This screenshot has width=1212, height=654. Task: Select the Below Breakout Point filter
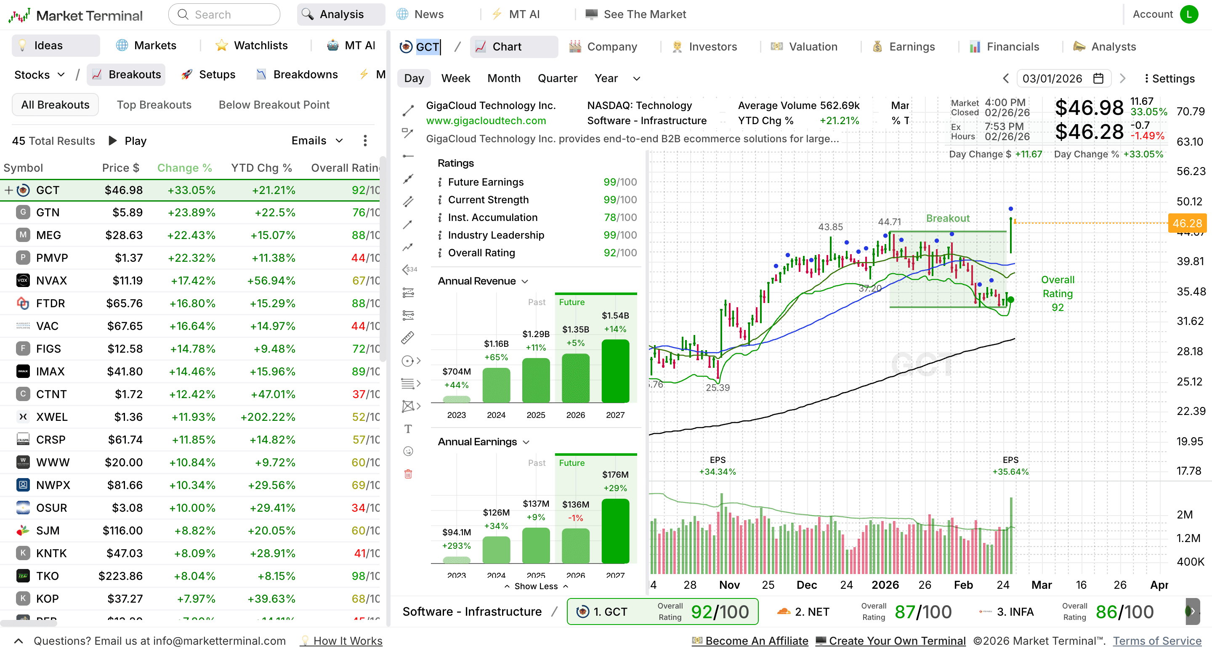pos(274,104)
